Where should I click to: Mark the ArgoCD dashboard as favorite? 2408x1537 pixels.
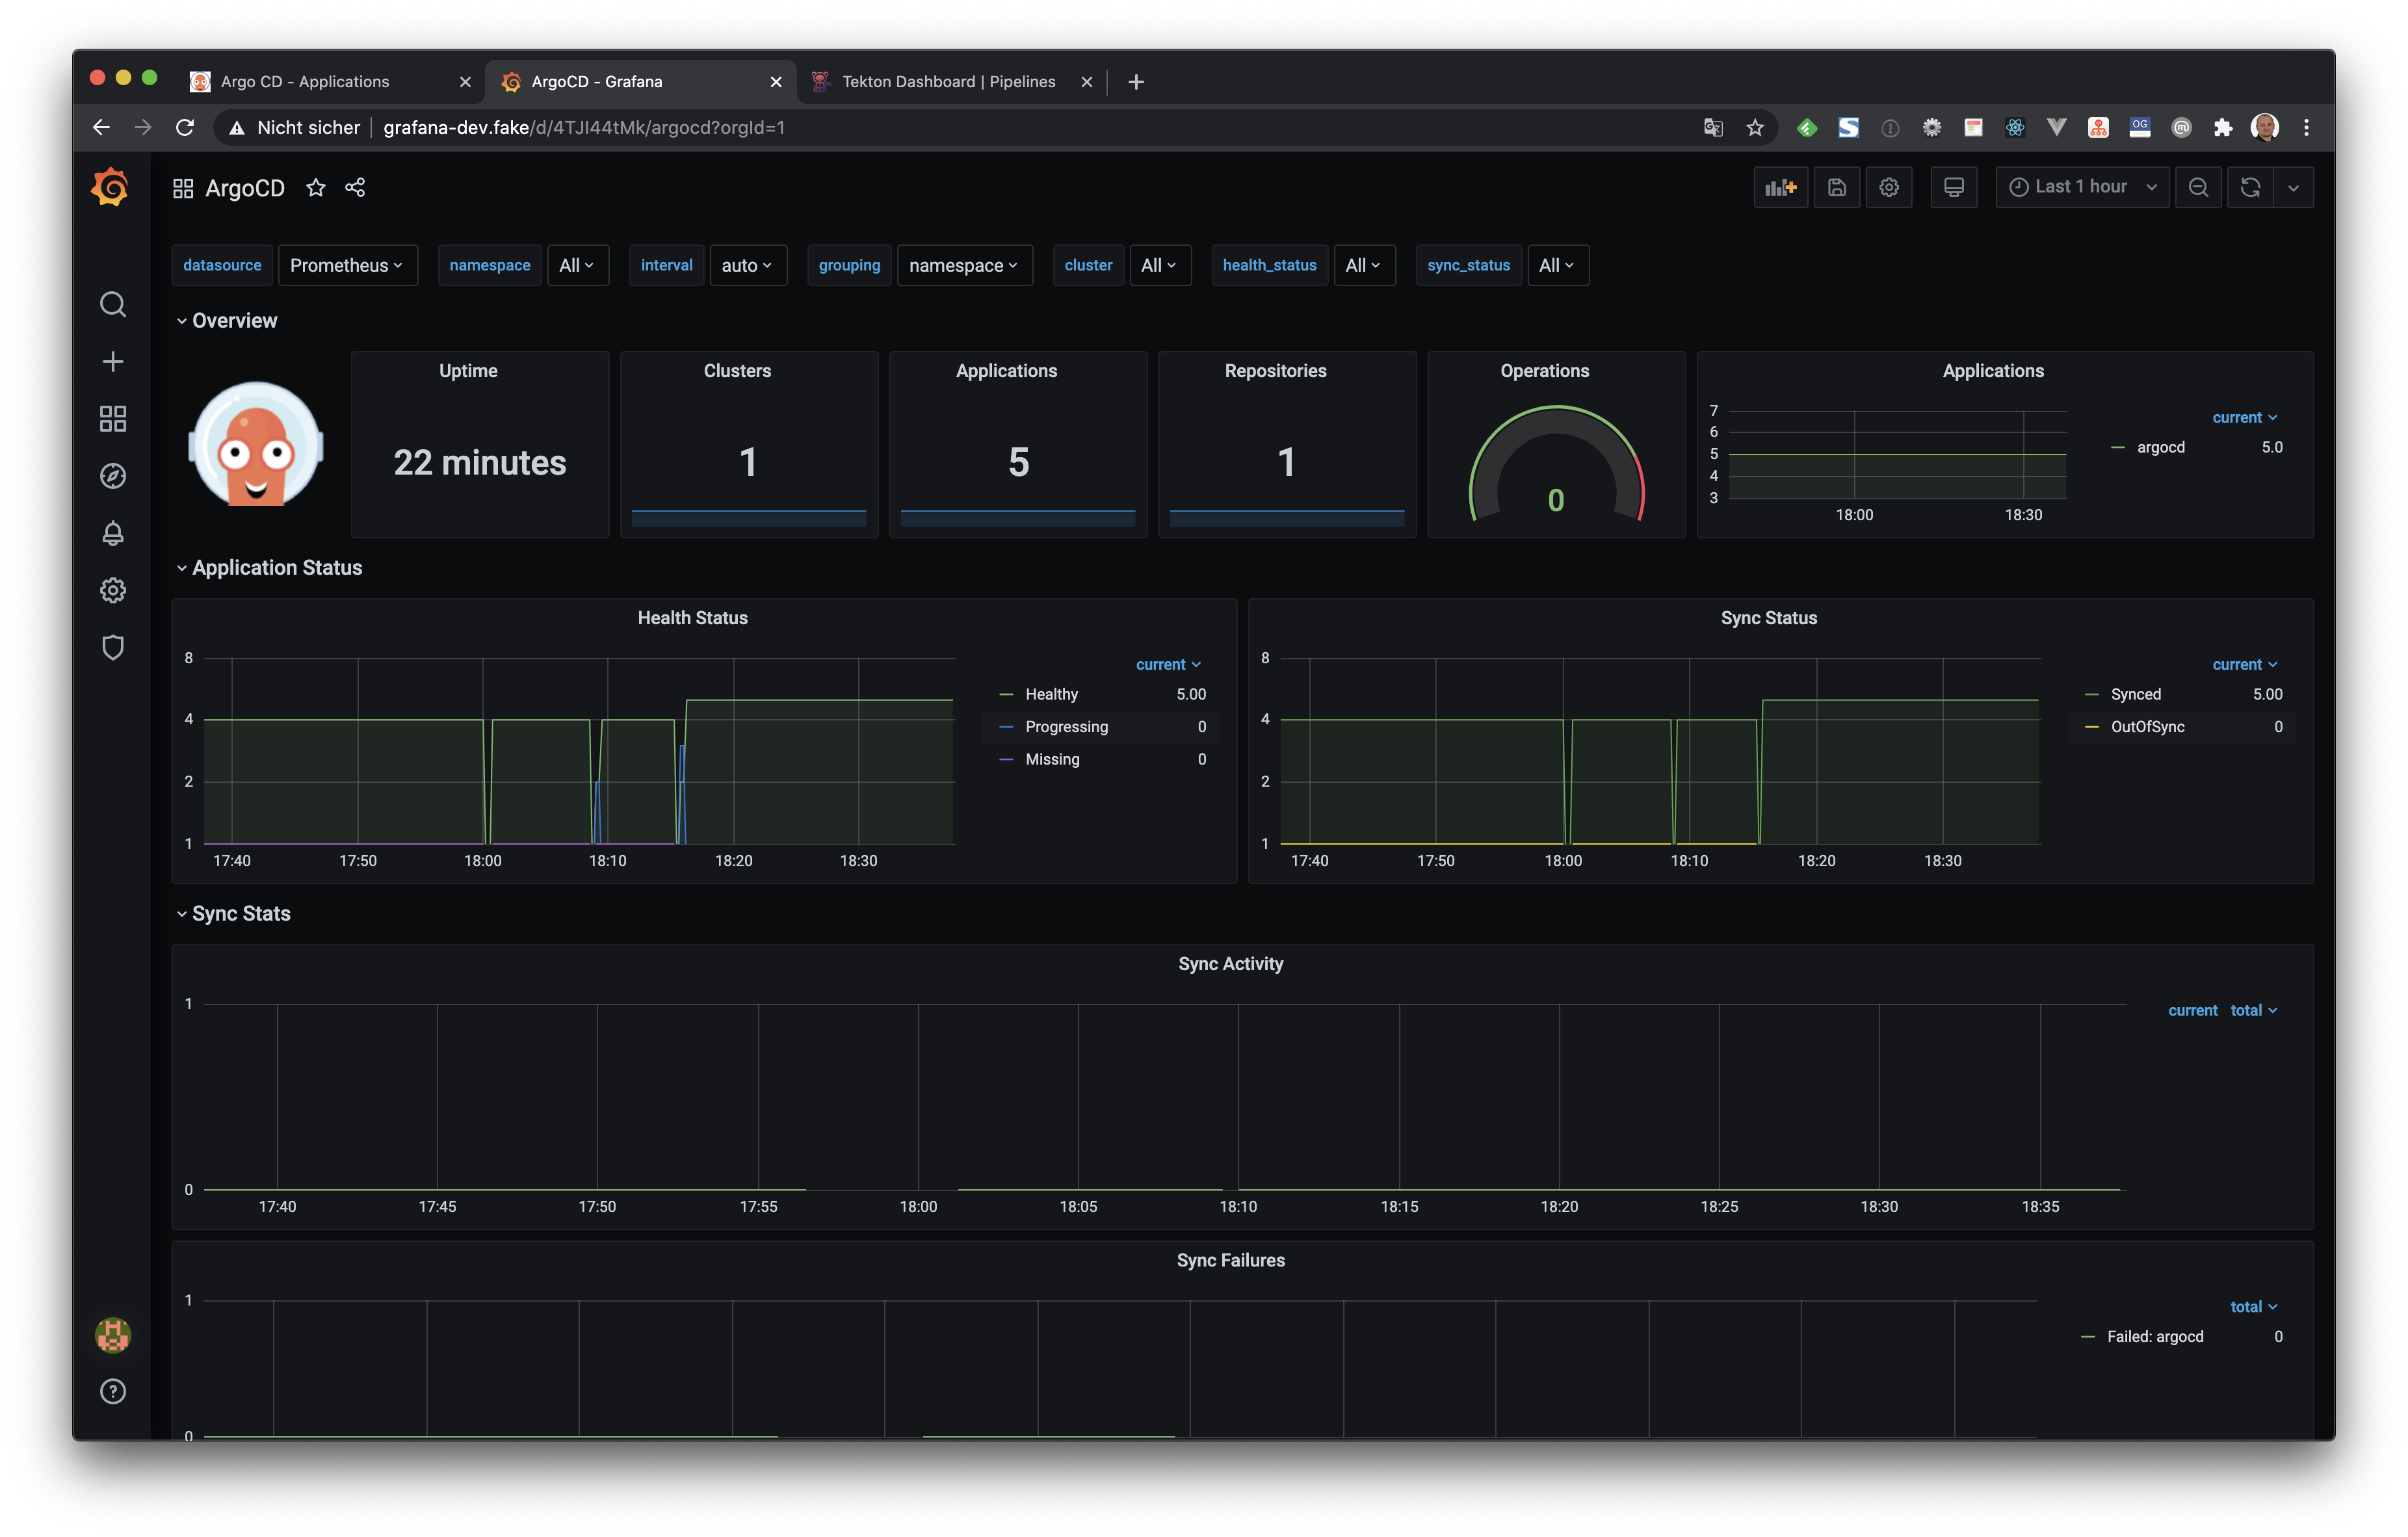click(x=316, y=187)
